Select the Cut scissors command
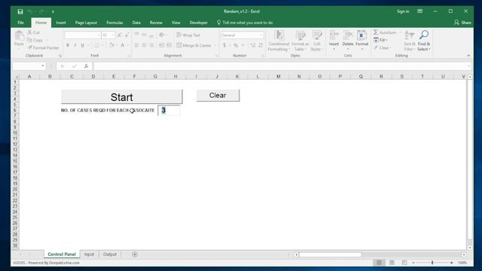The height and width of the screenshot is (271, 482). click(33, 32)
